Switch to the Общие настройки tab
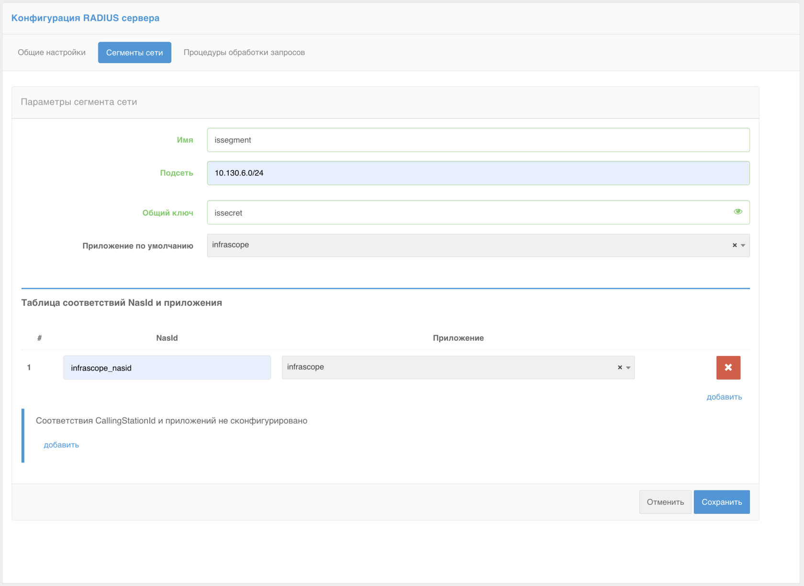Viewport: 804px width, 586px height. coord(52,53)
